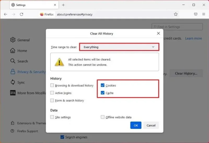Check Form & search history
The image size is (209, 143).
click(x=52, y=100)
